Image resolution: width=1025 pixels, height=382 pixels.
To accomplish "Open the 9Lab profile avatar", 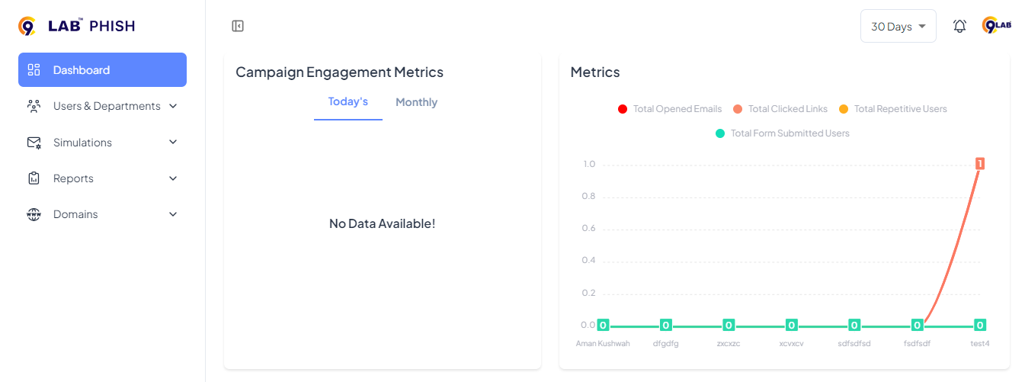I will pyautogui.click(x=997, y=26).
